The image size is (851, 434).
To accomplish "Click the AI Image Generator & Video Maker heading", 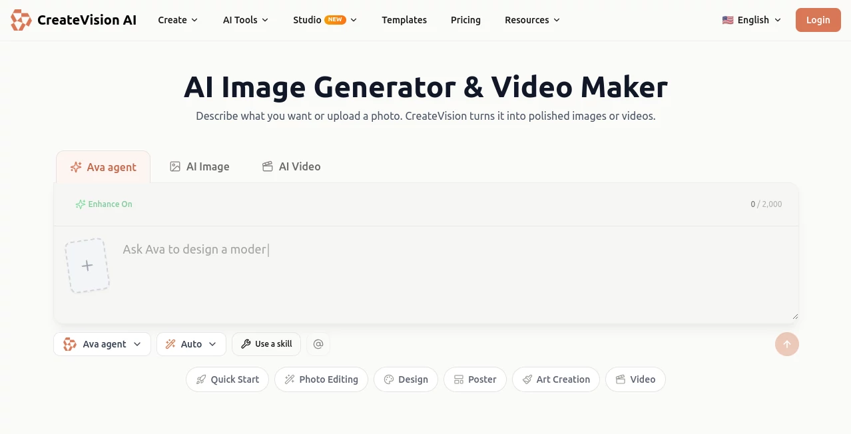I will tap(425, 87).
